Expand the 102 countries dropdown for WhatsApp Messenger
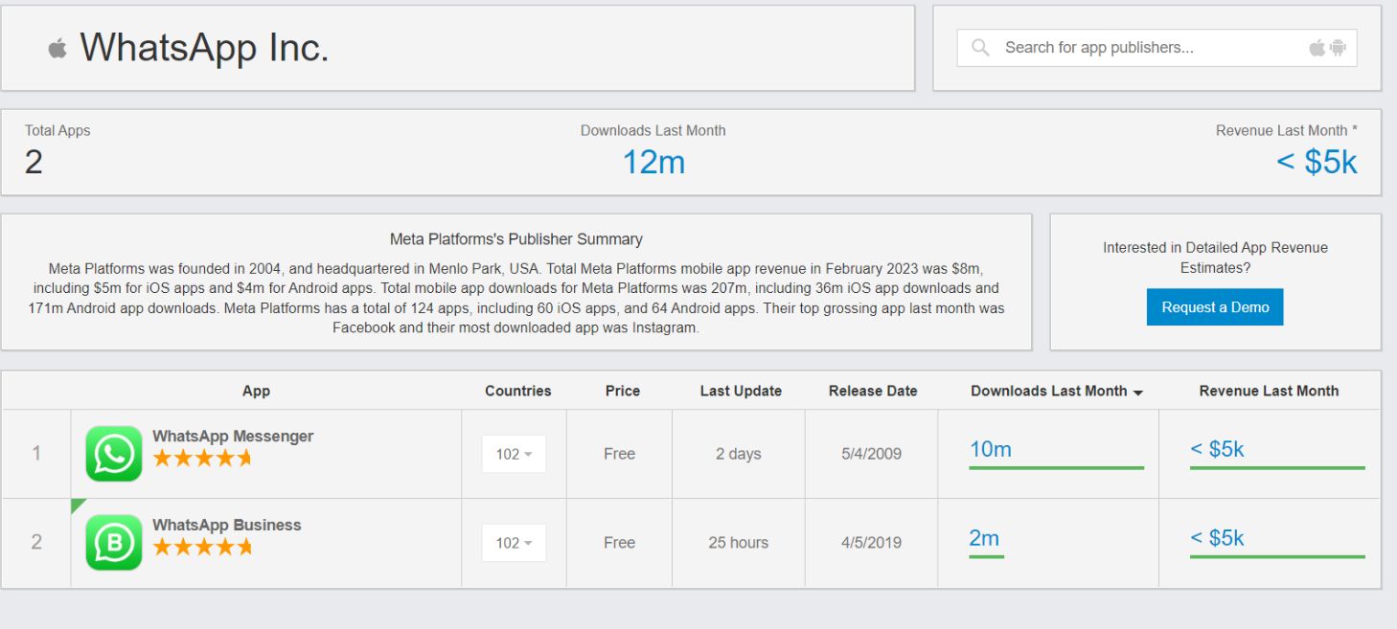The image size is (1397, 629). [515, 454]
